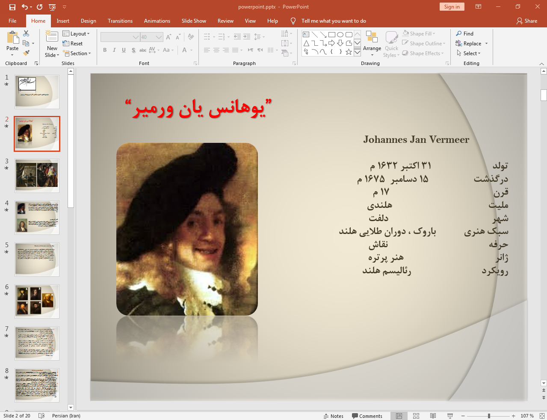Toggle Strikethrough formatting
This screenshot has height=420, width=547.
tap(143, 50)
